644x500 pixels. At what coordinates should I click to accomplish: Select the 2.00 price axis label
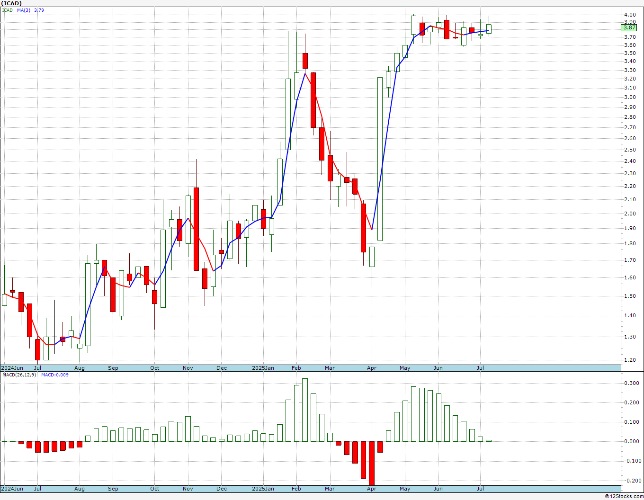630,214
